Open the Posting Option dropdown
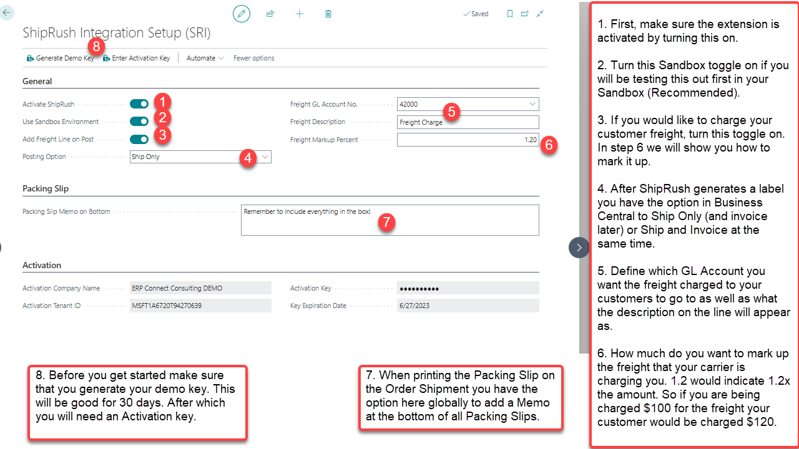Image resolution: width=799 pixels, height=449 pixels. pos(265,157)
